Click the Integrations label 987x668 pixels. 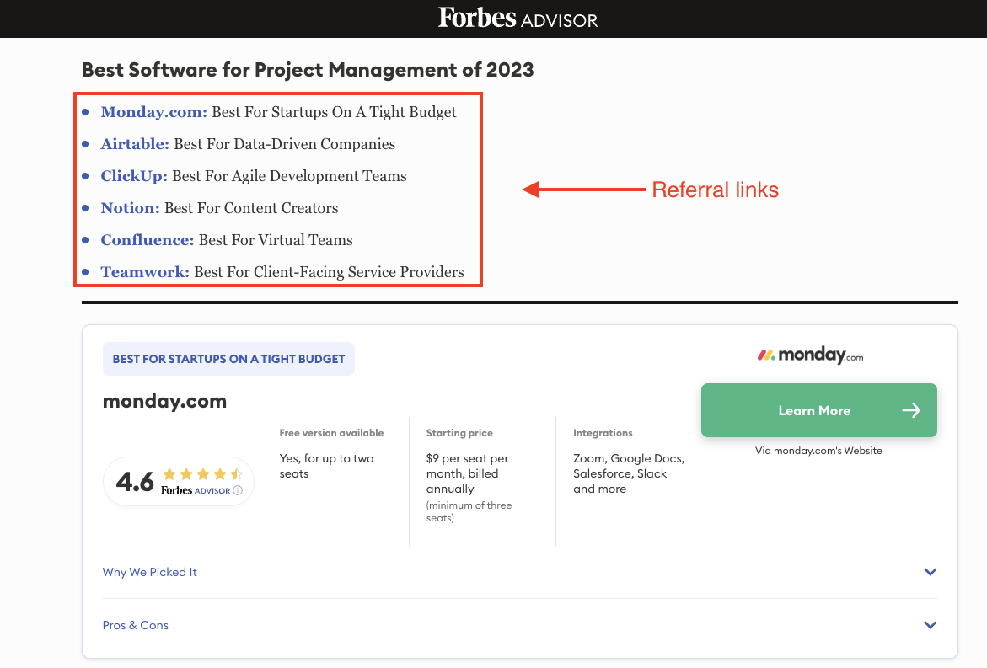pos(603,433)
